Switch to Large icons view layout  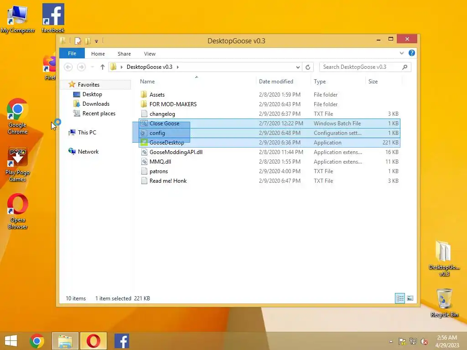click(410, 298)
